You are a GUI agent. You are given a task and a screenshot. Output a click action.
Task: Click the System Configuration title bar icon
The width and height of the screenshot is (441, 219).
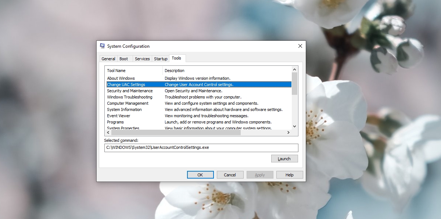103,46
